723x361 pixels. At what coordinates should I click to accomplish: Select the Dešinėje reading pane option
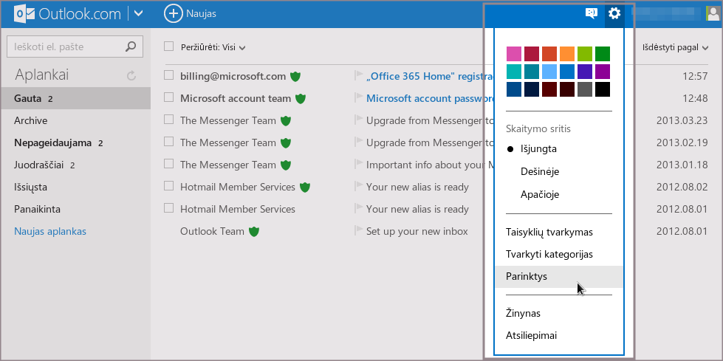pyautogui.click(x=538, y=171)
